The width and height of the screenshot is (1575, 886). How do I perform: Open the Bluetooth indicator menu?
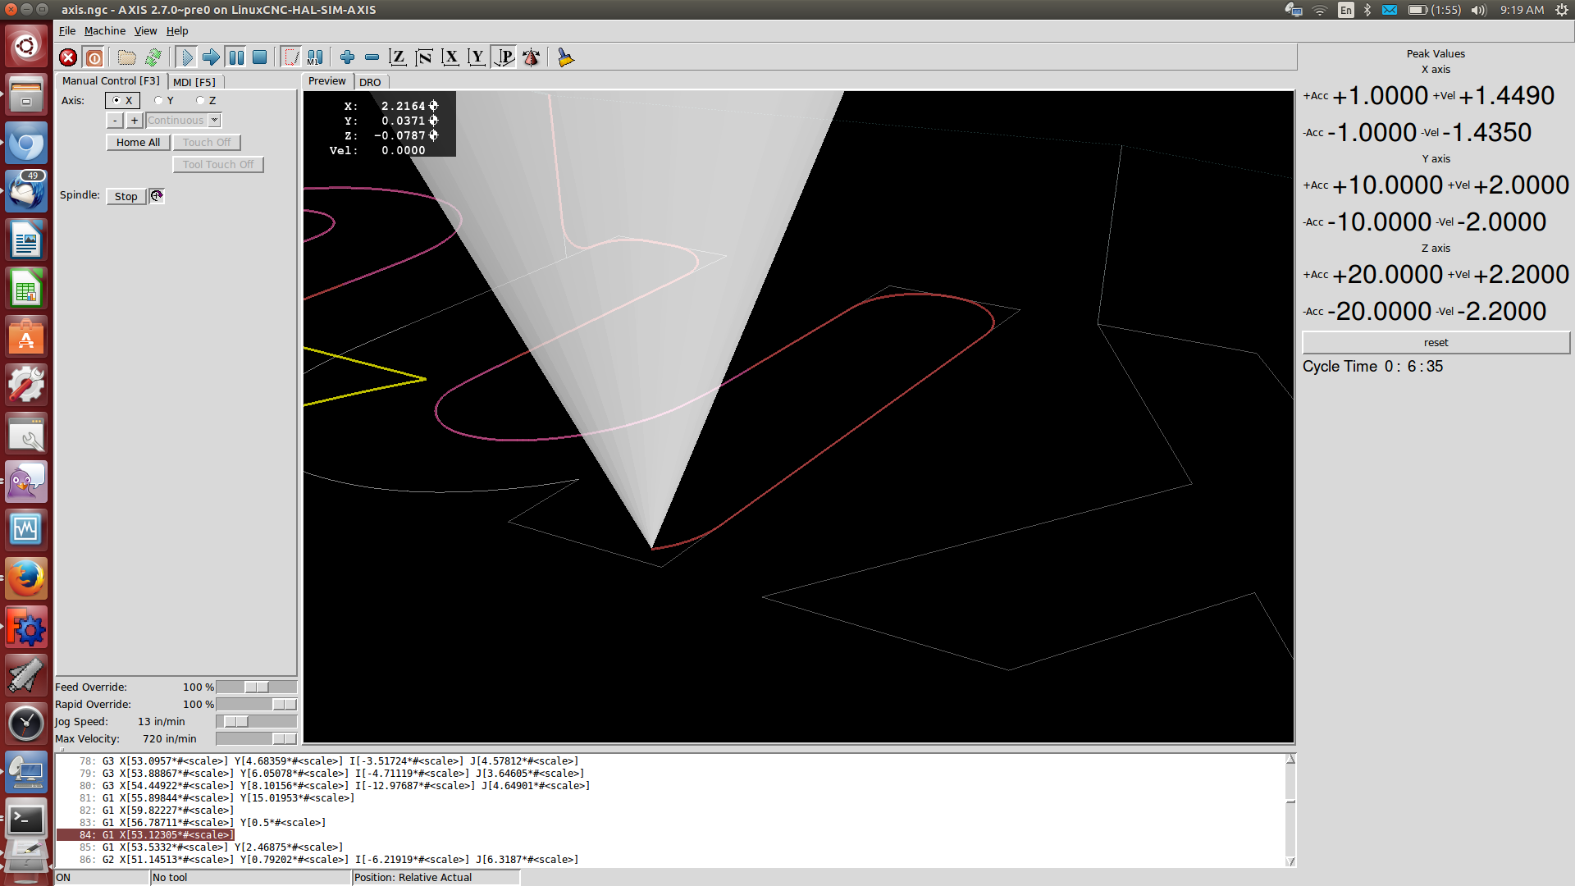(1367, 10)
